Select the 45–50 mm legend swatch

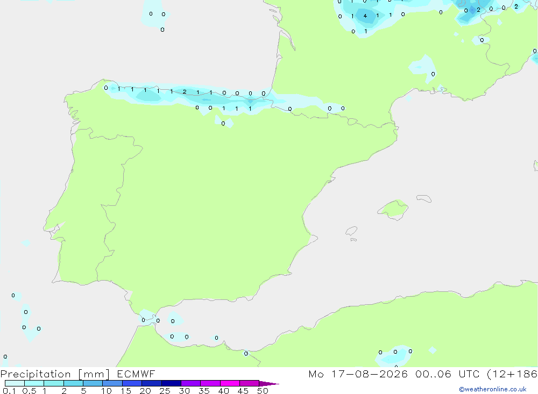pyautogui.click(x=249, y=383)
